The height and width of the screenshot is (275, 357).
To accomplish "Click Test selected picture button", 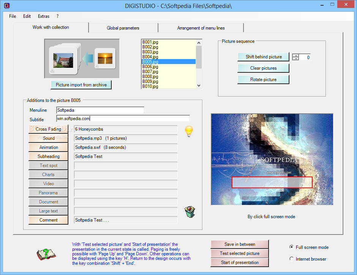I will [x=240, y=253].
